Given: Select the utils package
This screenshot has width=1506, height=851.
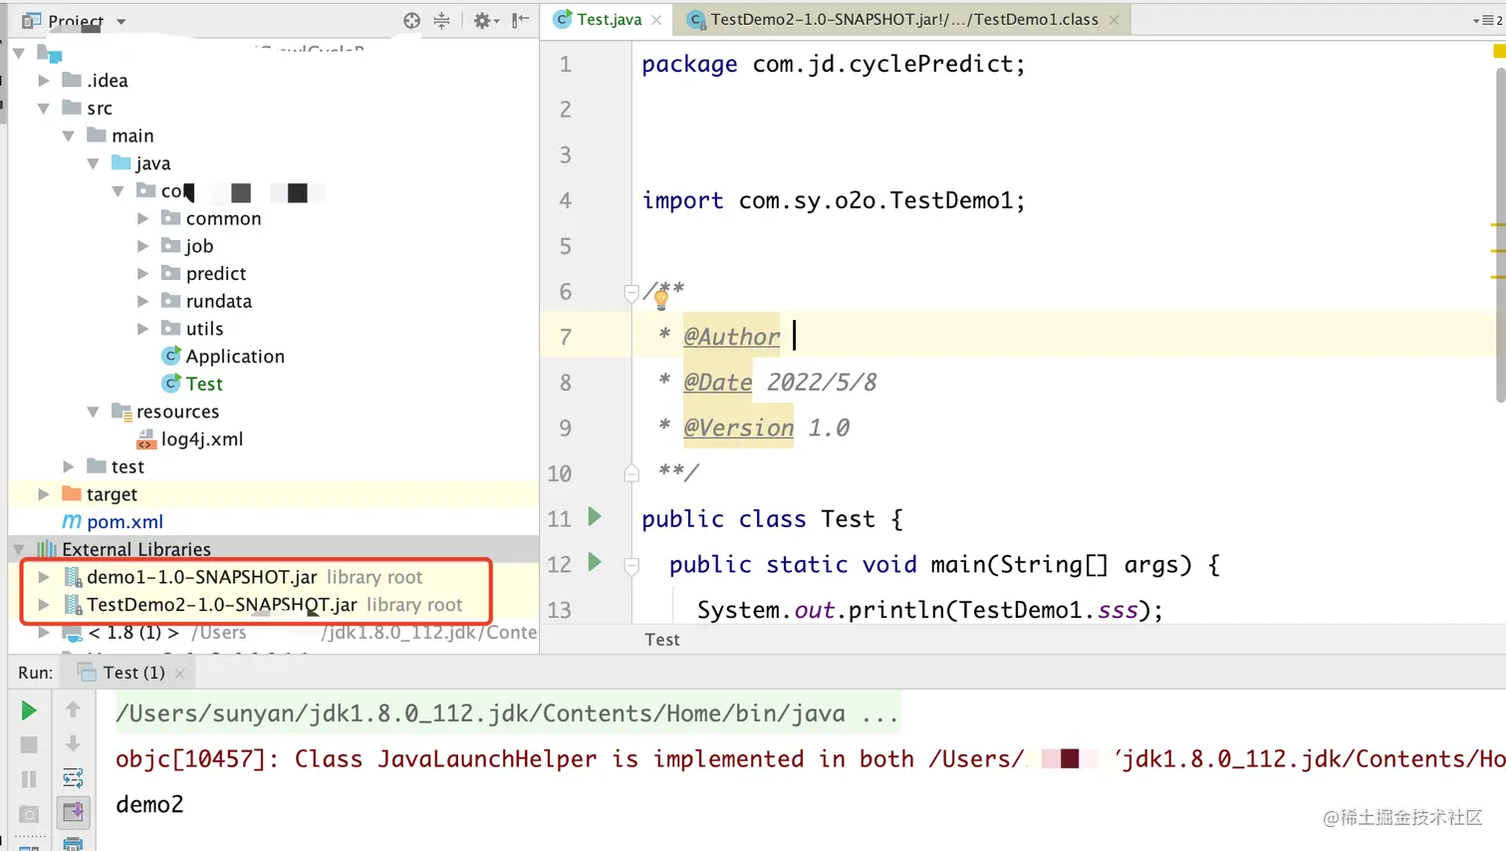Looking at the screenshot, I should pos(204,329).
